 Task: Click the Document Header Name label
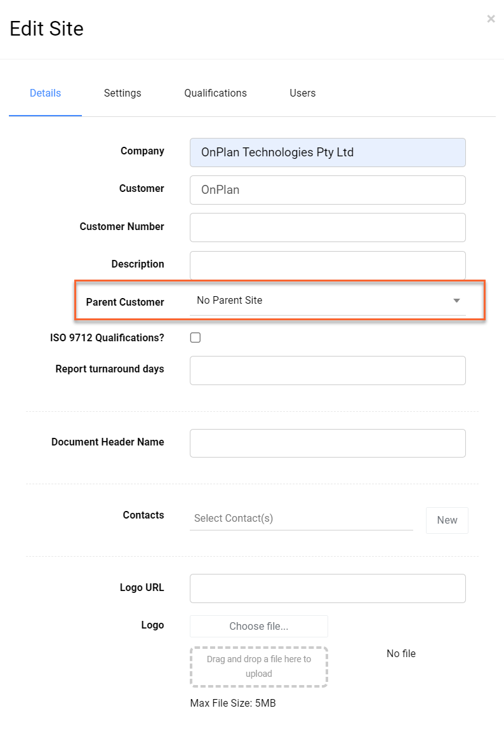108,442
